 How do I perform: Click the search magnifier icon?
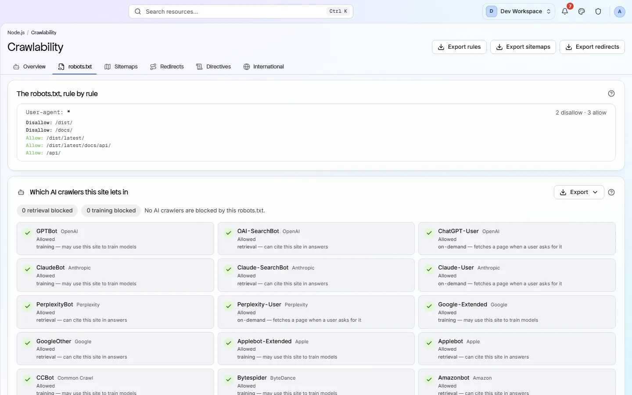tap(138, 11)
